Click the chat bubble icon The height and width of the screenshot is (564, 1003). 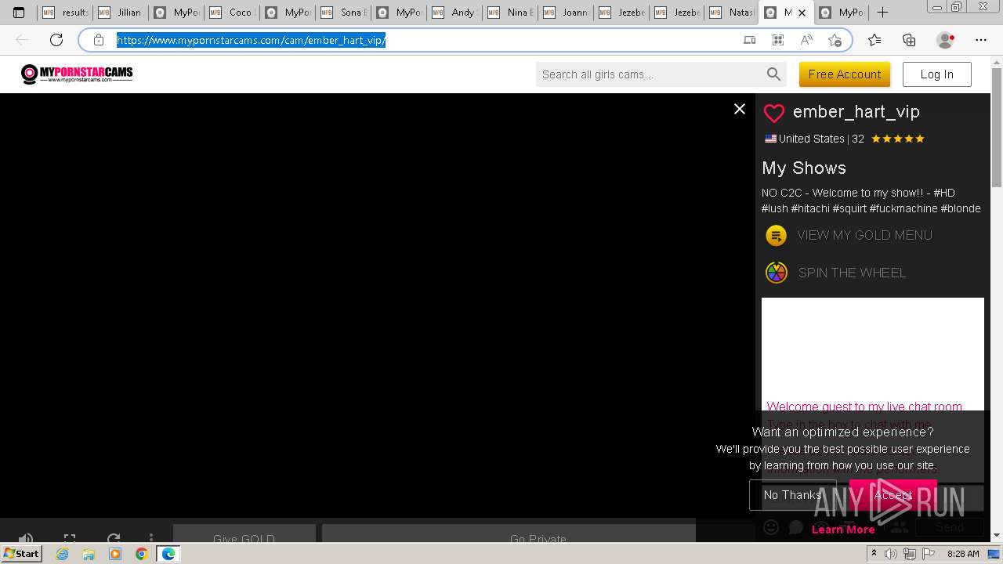796,527
